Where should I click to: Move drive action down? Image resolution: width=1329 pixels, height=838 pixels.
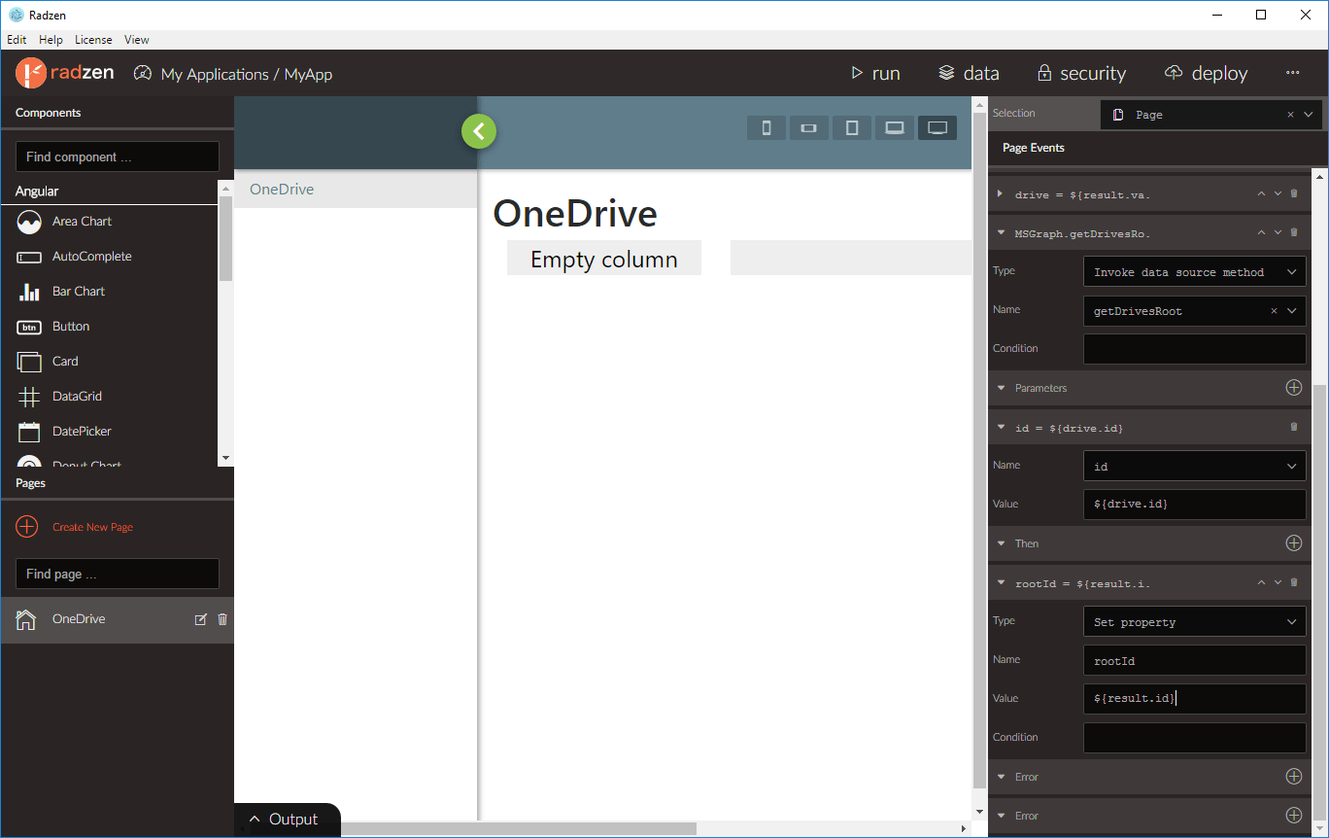[x=1278, y=193]
